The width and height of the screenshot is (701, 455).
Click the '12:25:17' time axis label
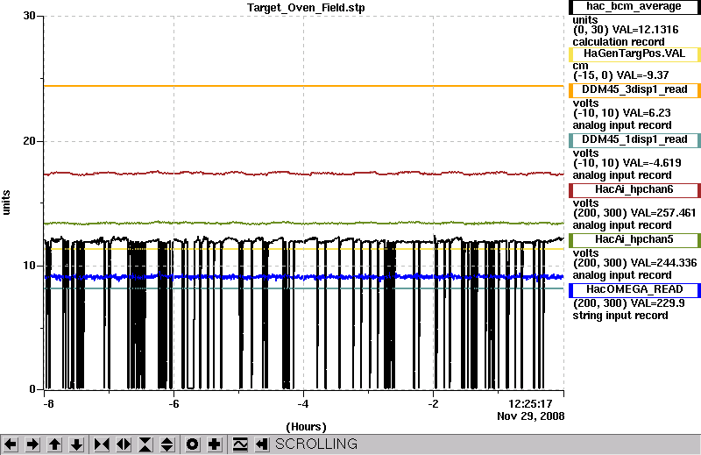(x=530, y=404)
